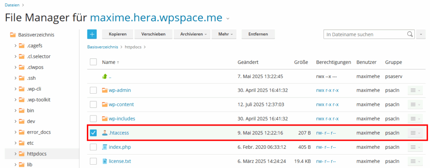This screenshot has height=168, width=430.
Task: Open row menu for wp-includes
Action: click(415, 118)
